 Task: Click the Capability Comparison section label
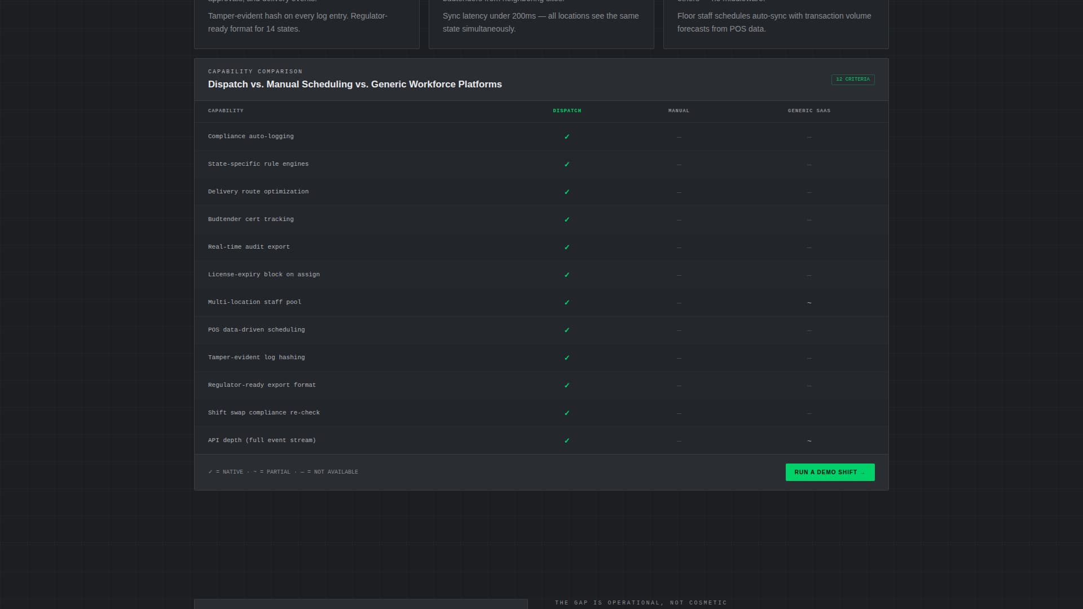255,72
